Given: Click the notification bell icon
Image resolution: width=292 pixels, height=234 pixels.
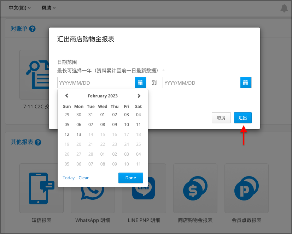Looking at the screenshot, I should [284, 8].
